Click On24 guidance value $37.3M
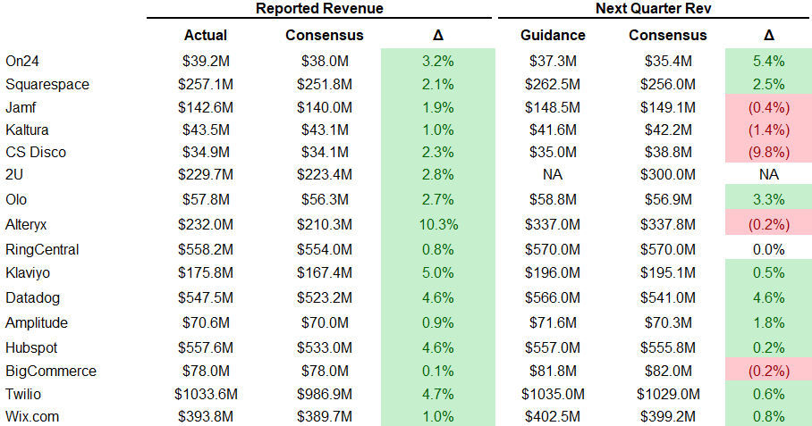This screenshot has width=812, height=426. (x=553, y=61)
